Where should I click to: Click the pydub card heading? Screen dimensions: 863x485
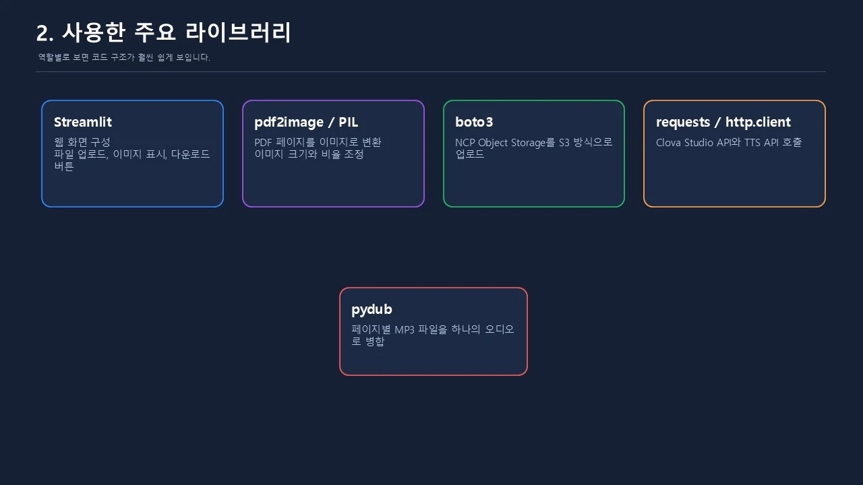(371, 309)
